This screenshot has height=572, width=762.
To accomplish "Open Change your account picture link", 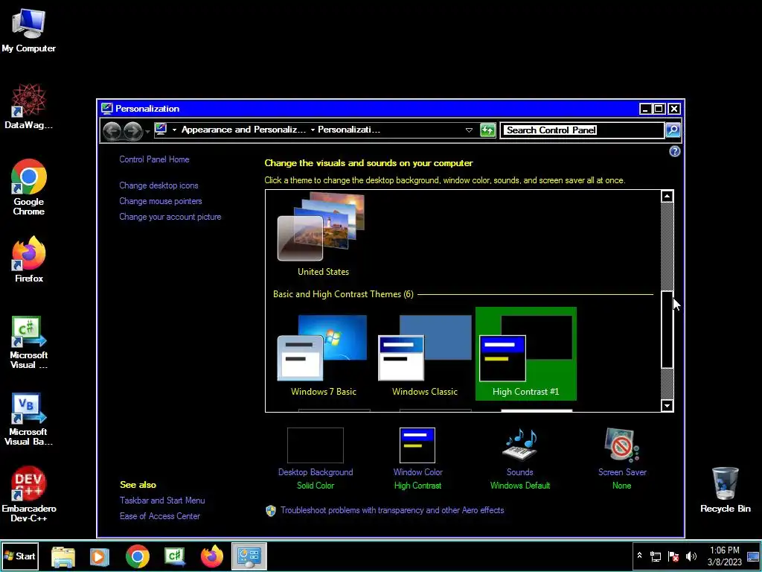I will pyautogui.click(x=170, y=217).
